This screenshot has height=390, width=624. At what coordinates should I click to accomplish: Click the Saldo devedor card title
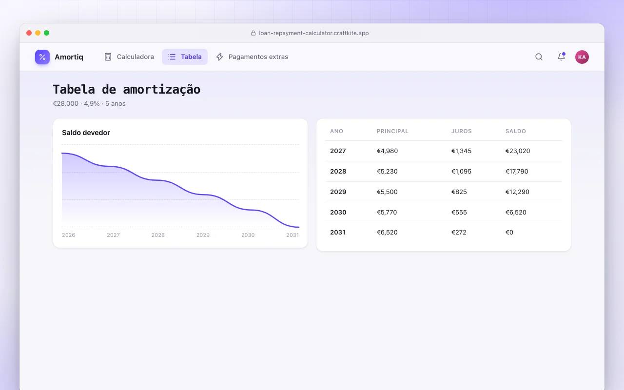[x=86, y=133]
